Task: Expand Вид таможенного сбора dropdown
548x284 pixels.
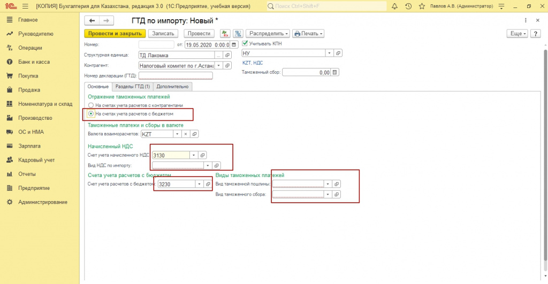Action: pyautogui.click(x=328, y=195)
